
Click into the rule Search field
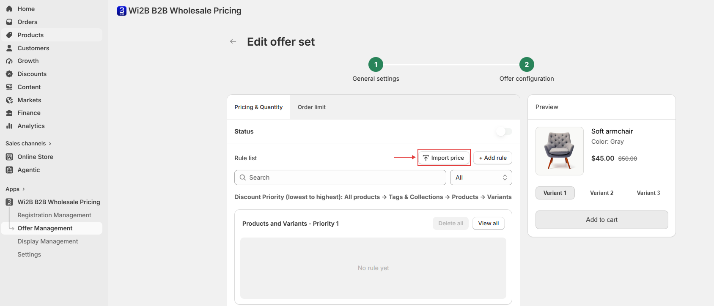point(340,178)
